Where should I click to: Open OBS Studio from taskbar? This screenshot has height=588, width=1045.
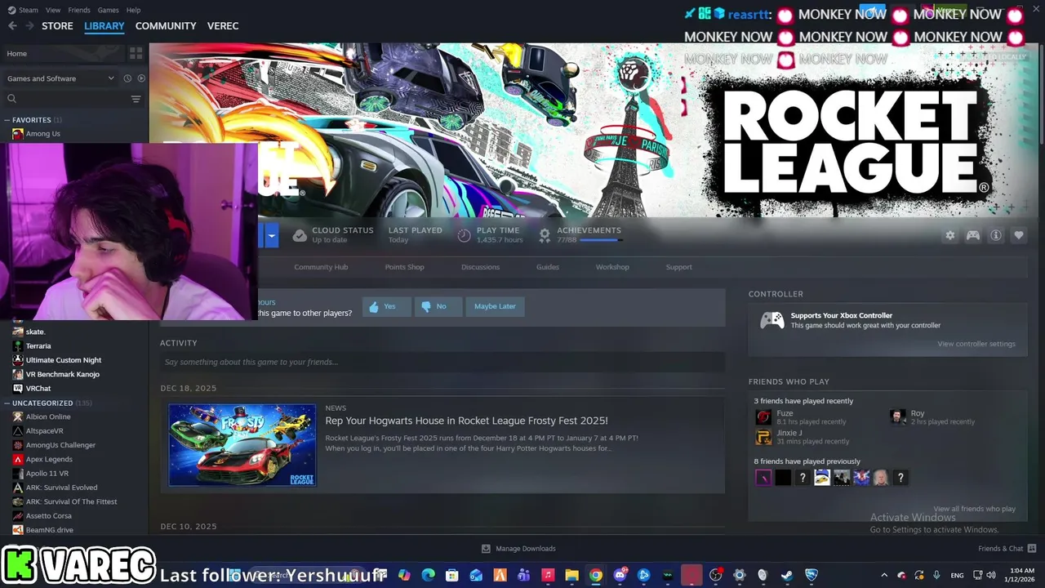[716, 576]
